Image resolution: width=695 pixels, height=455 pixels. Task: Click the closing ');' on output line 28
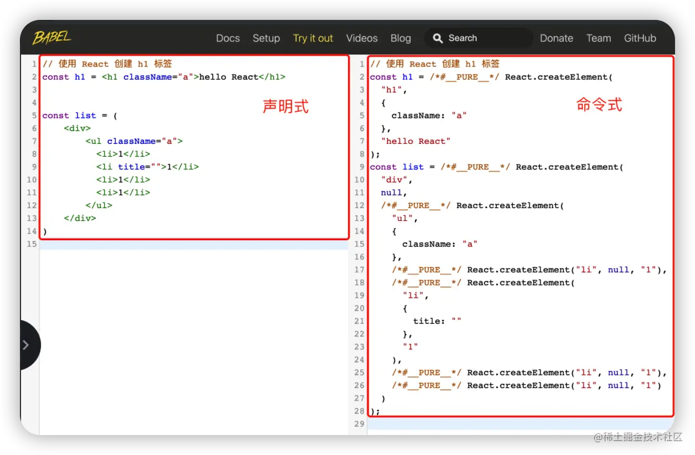tap(375, 411)
